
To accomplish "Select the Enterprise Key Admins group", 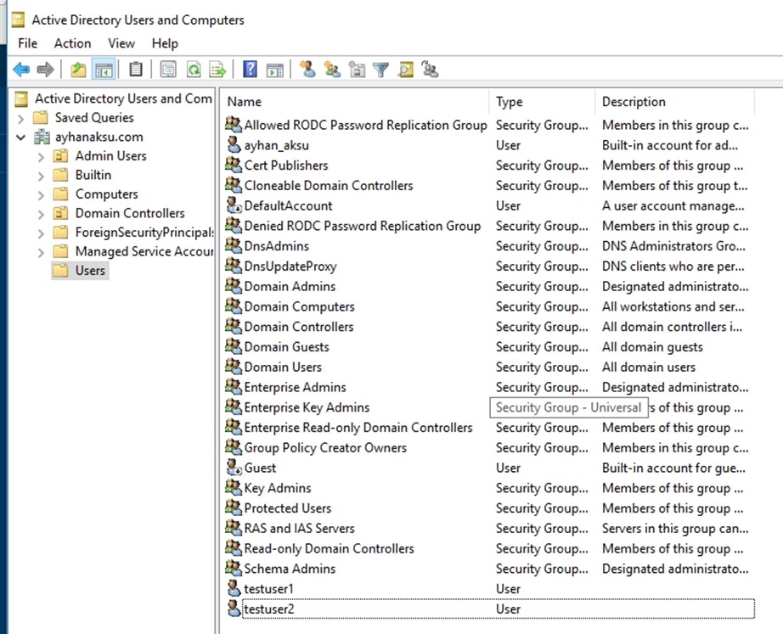I will tap(306, 407).
